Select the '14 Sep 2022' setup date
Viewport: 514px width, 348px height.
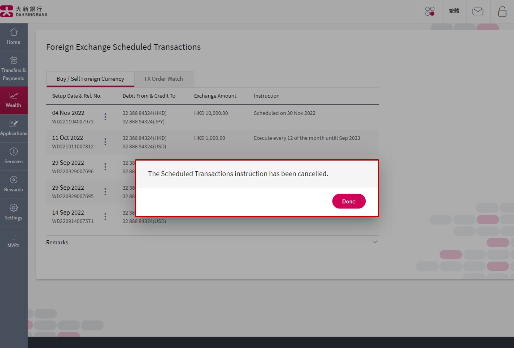(68, 213)
